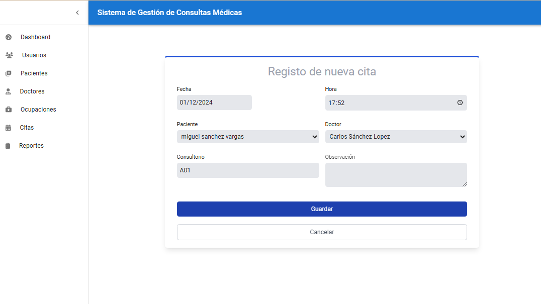This screenshot has height=304, width=541.
Task: Click the Observación text area
Action: tap(396, 175)
